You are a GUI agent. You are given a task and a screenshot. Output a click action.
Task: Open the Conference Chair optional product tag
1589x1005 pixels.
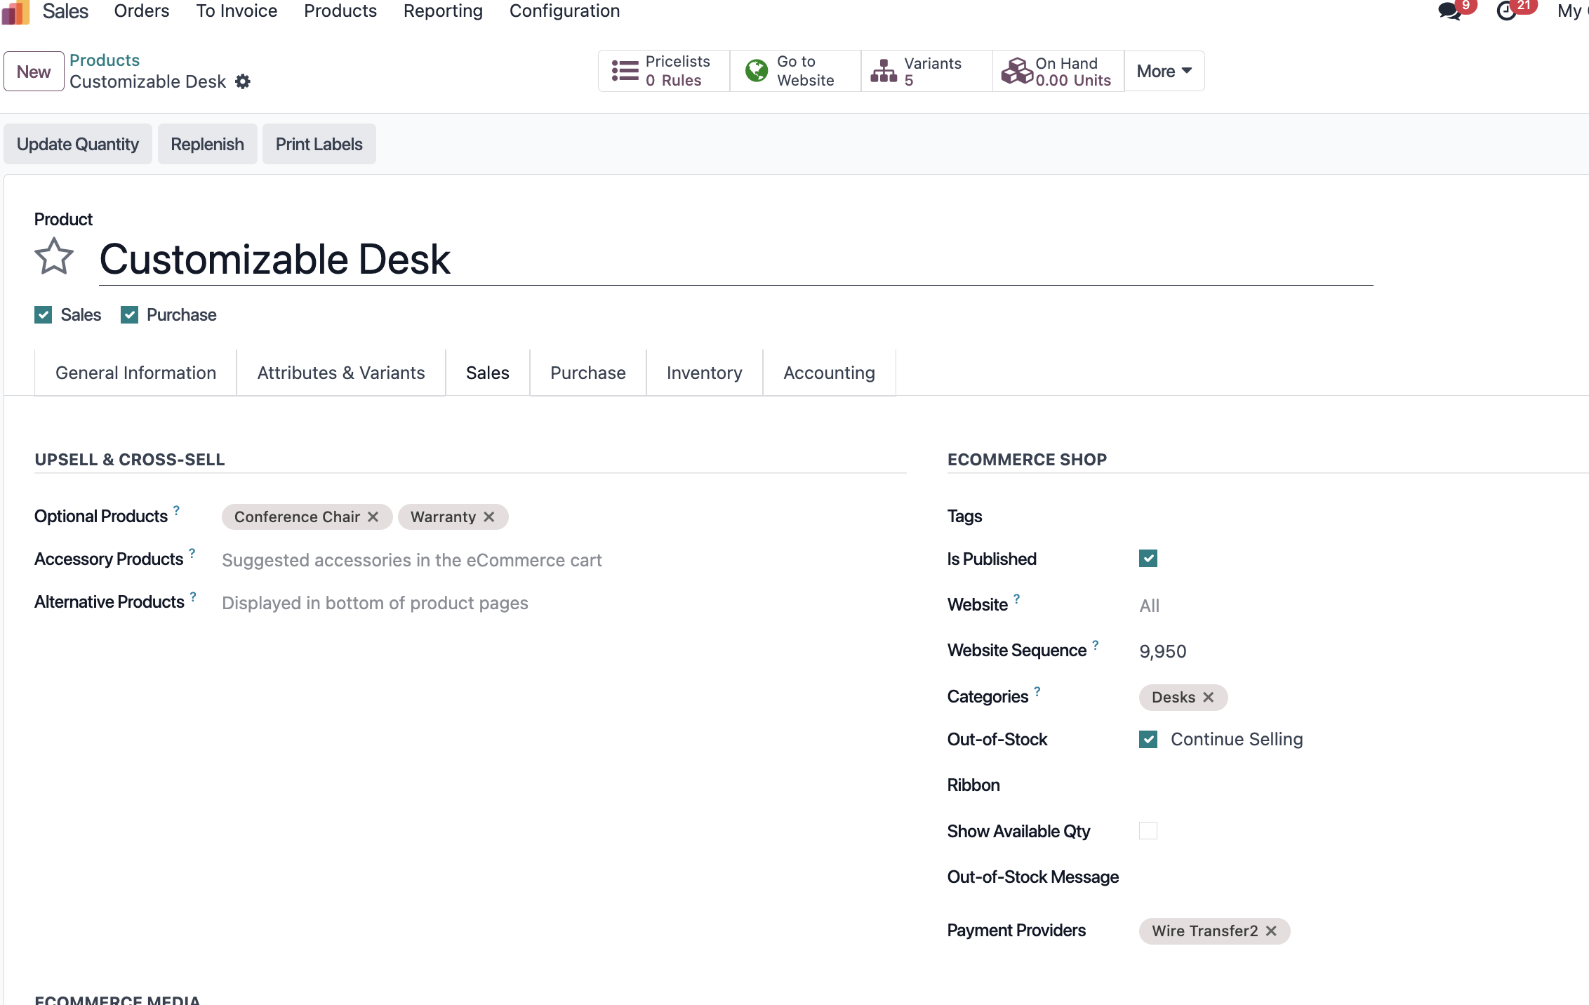coord(297,517)
